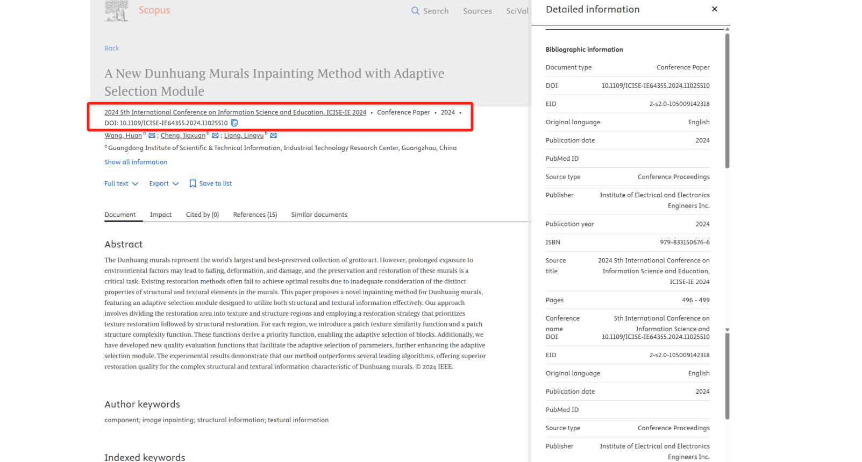Click the upper scrollbar in the details panel
This screenshot has width=862, height=462.
727,101
